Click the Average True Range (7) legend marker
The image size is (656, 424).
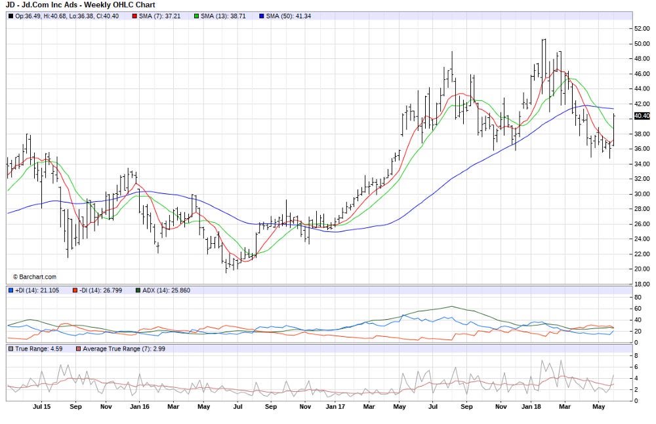click(x=79, y=349)
